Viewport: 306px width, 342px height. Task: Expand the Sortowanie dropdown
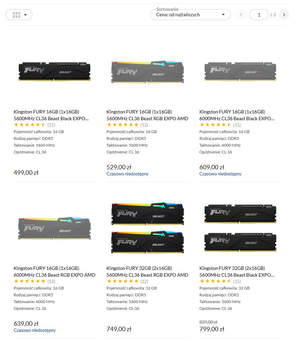coord(190,15)
